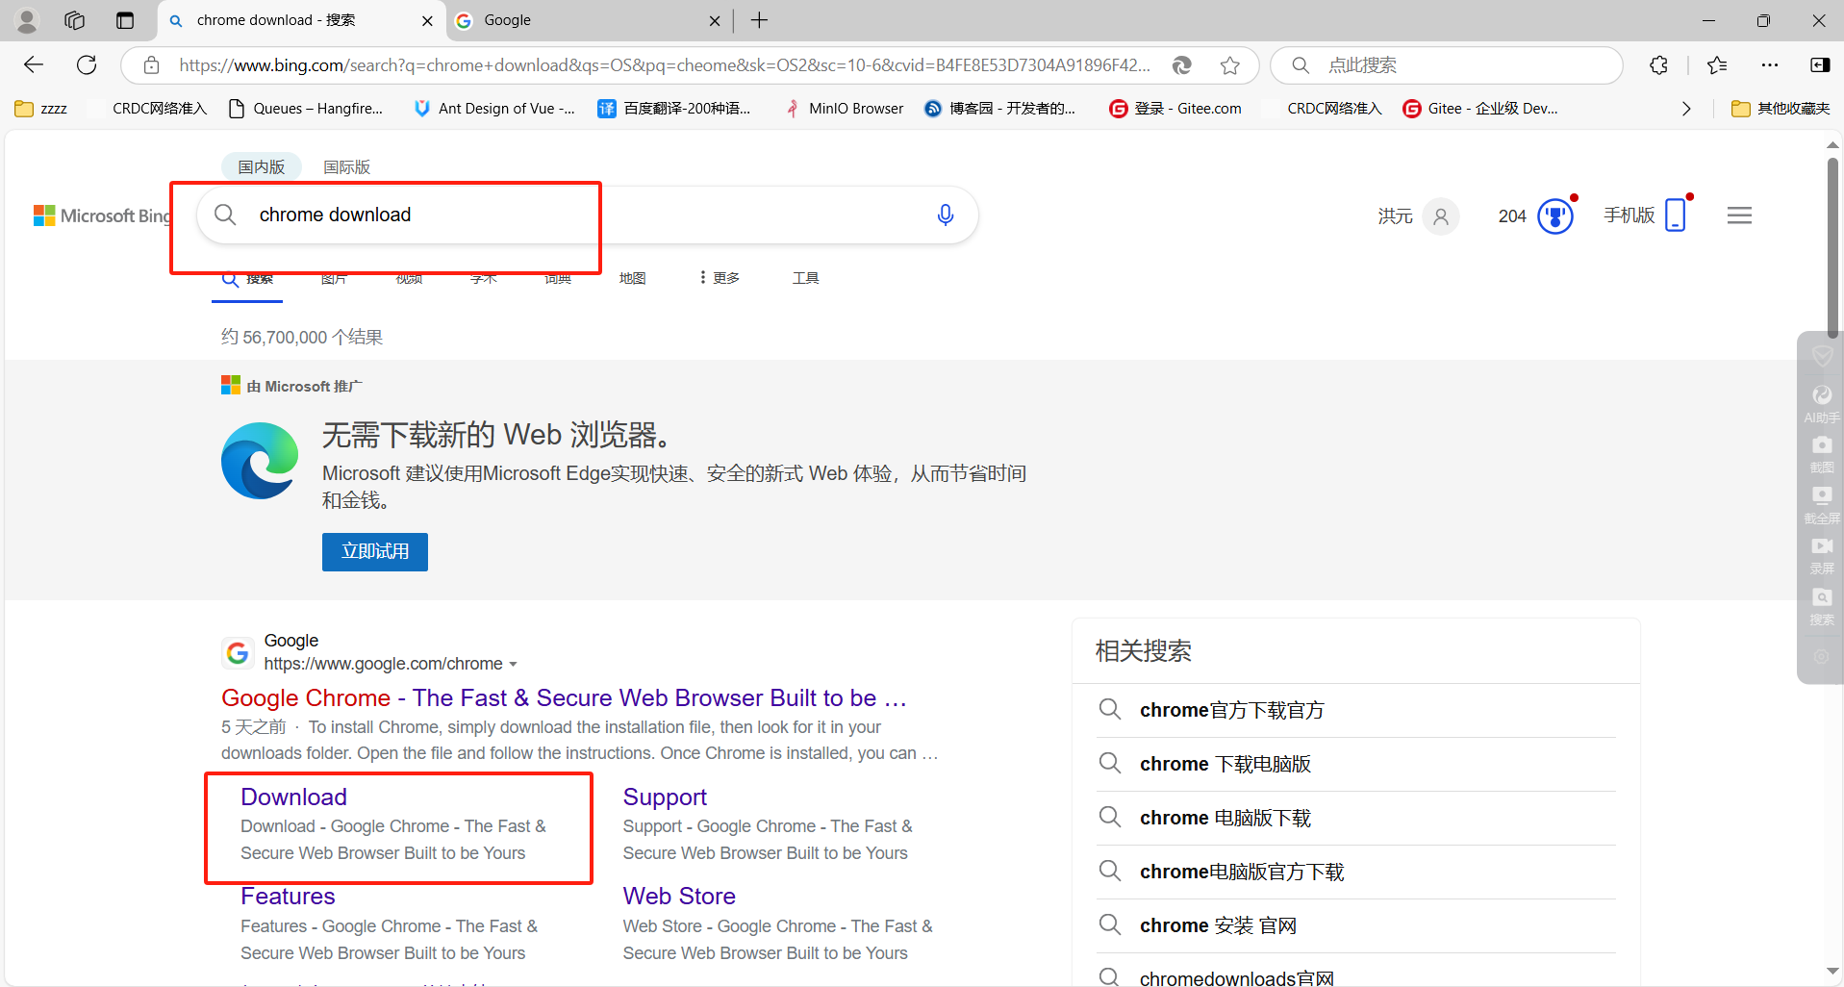Search related term chrome 下载电脑版
This screenshot has height=987, width=1844.
tap(1225, 764)
